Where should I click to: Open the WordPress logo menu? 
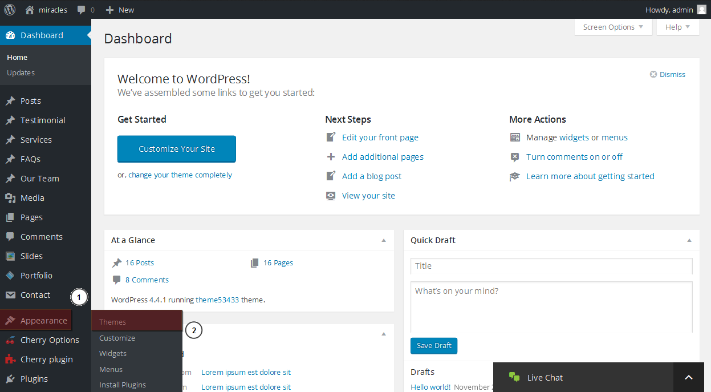(x=10, y=10)
